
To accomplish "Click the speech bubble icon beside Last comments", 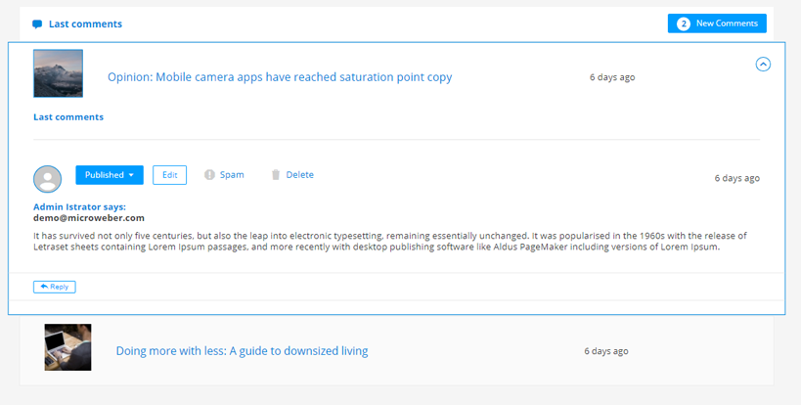I will [37, 24].
